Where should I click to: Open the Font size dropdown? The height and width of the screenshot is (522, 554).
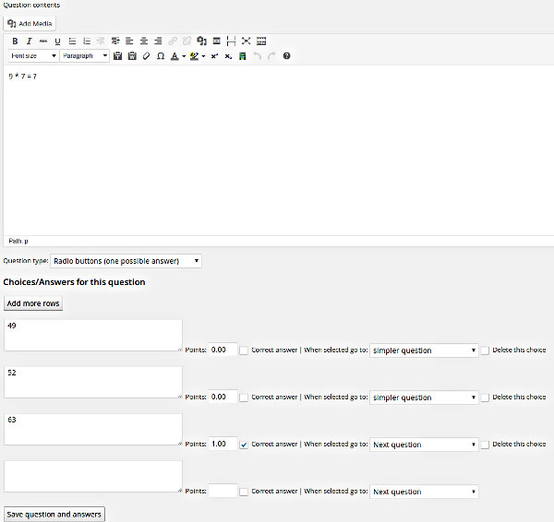pos(33,55)
